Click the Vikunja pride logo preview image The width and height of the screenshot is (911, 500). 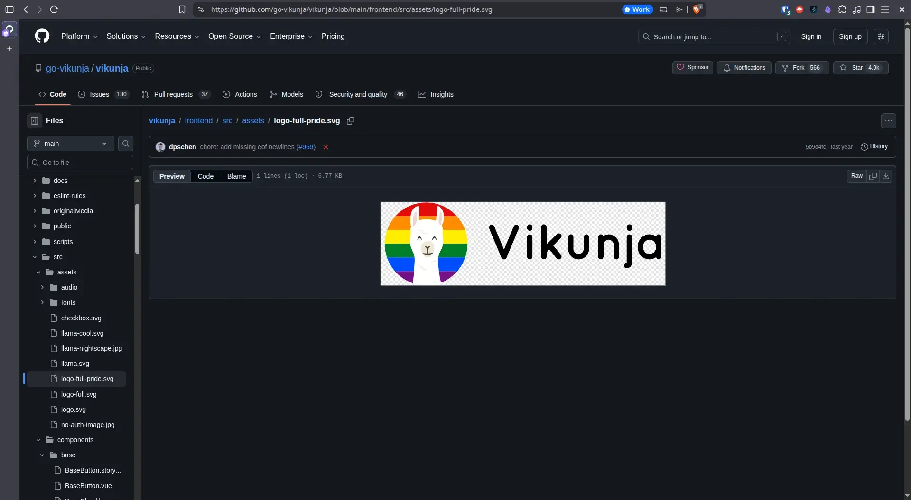pos(523,244)
